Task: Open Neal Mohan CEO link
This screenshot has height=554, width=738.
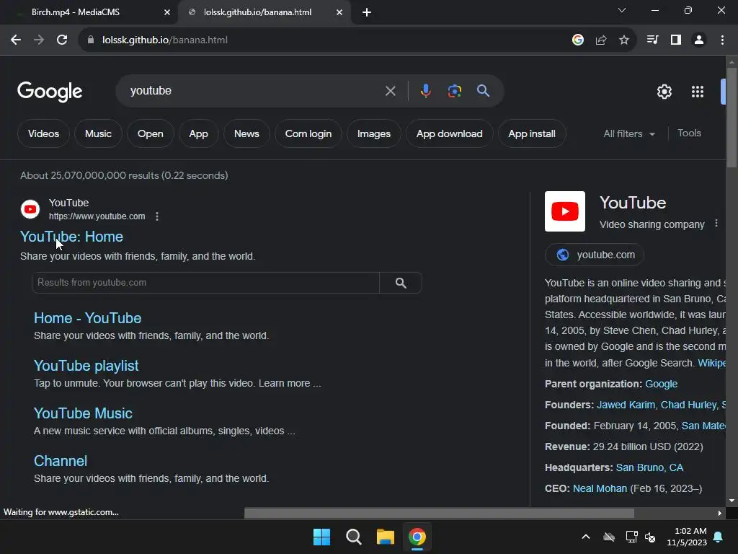Action: click(x=600, y=488)
